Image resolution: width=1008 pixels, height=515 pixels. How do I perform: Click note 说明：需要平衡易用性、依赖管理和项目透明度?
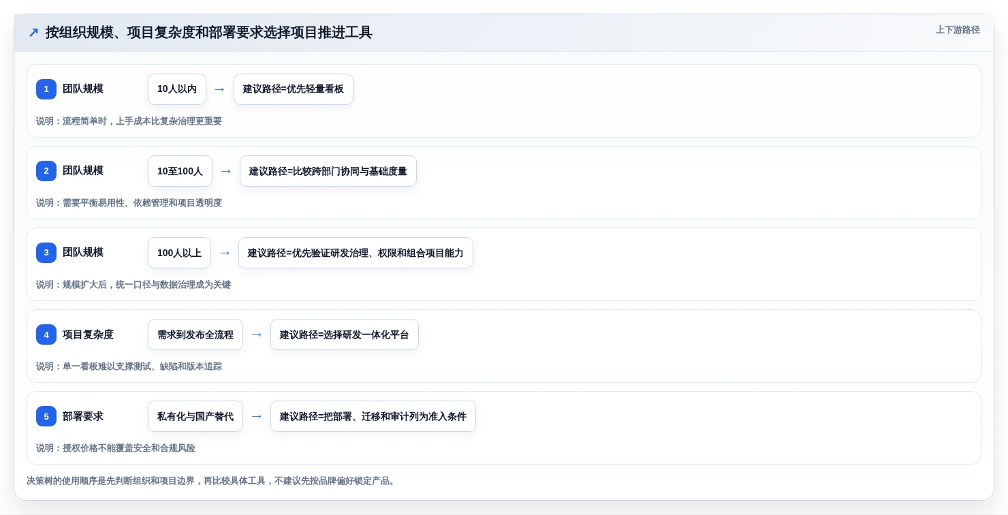129,203
